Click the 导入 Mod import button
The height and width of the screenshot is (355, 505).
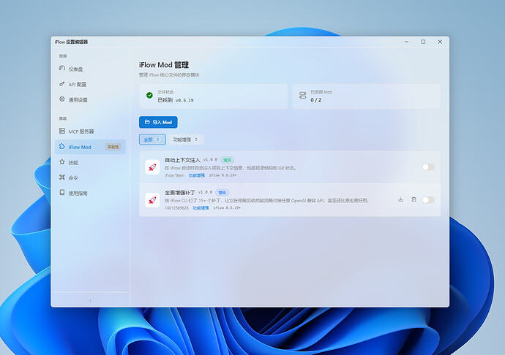click(158, 122)
